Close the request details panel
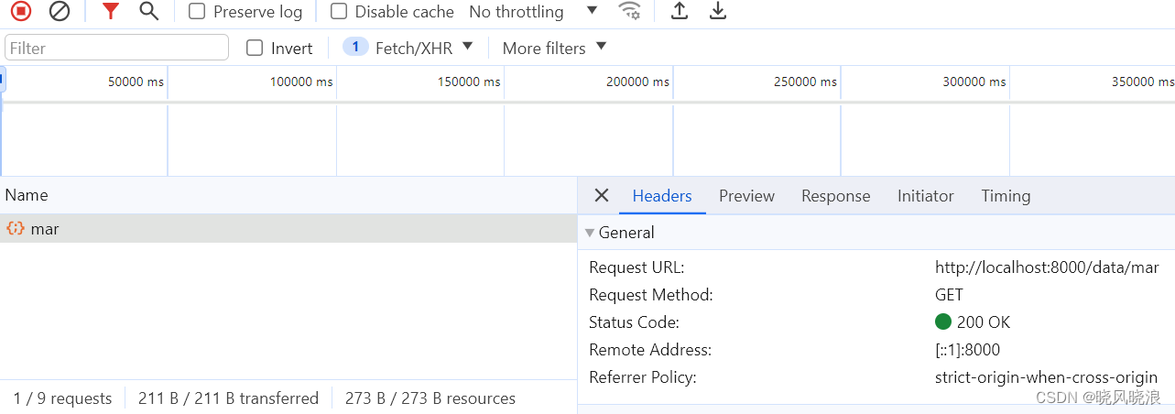The width and height of the screenshot is (1175, 414). pyautogui.click(x=602, y=195)
